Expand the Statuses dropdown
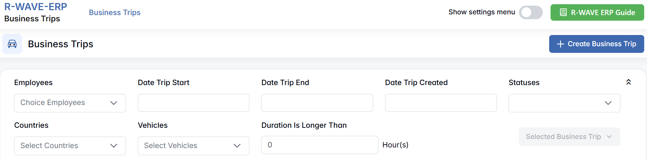 pos(564,103)
